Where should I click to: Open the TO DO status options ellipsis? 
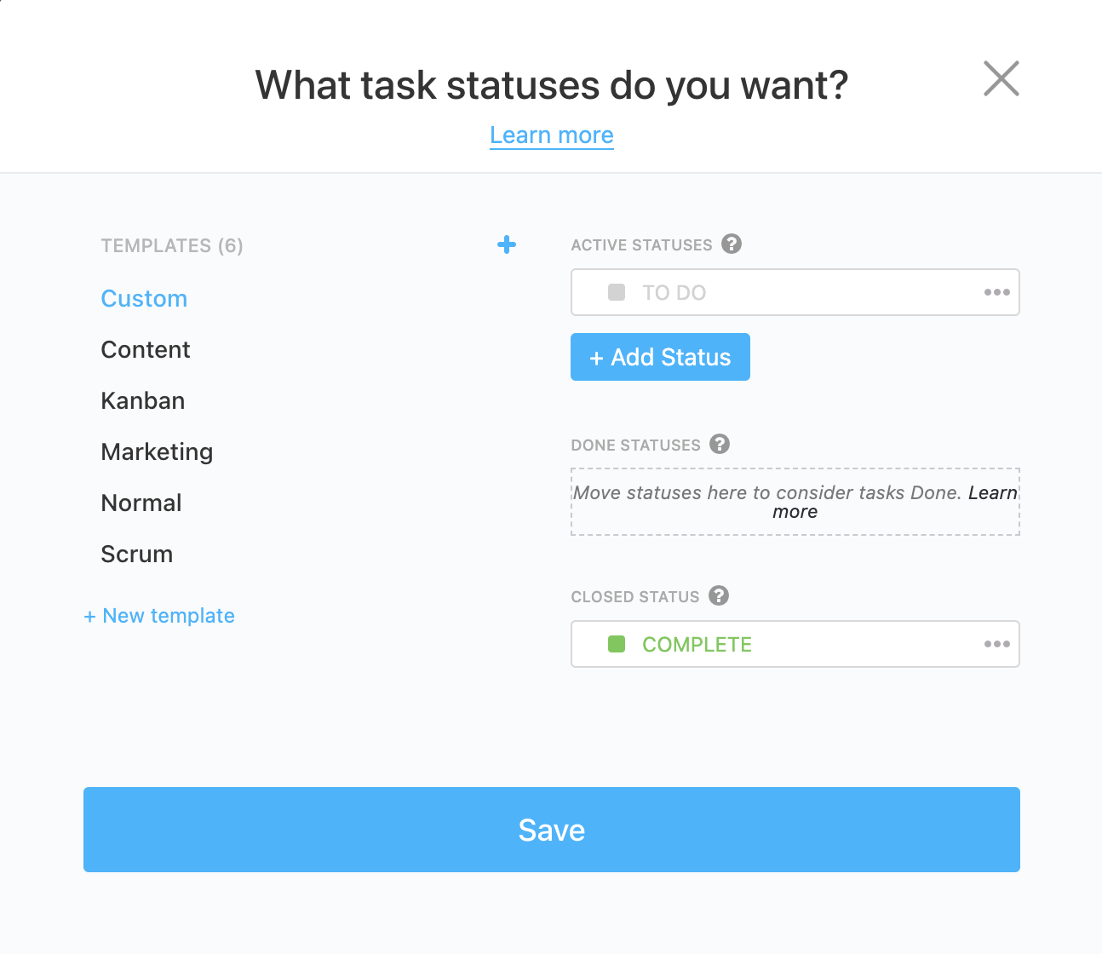point(996,292)
